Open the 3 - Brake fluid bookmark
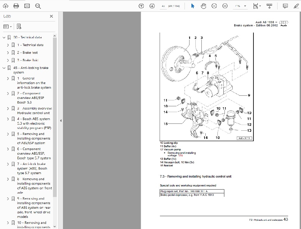Screen dimensions: 301x229 (x=28, y=60)
